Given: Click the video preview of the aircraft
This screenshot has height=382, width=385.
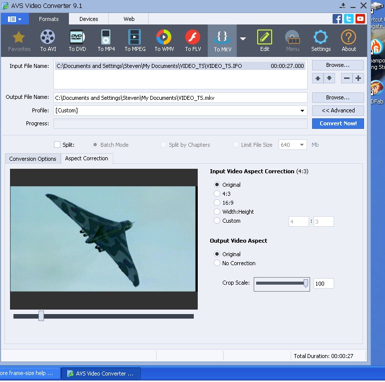Looking at the screenshot, I should (x=103, y=239).
